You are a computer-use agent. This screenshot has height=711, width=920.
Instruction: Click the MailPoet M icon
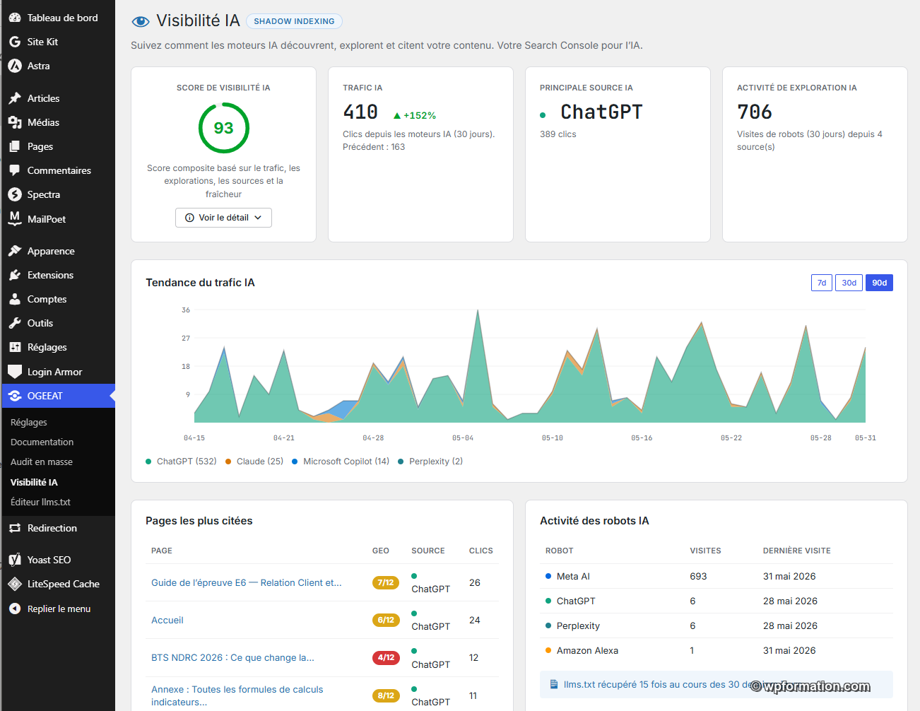click(x=15, y=218)
